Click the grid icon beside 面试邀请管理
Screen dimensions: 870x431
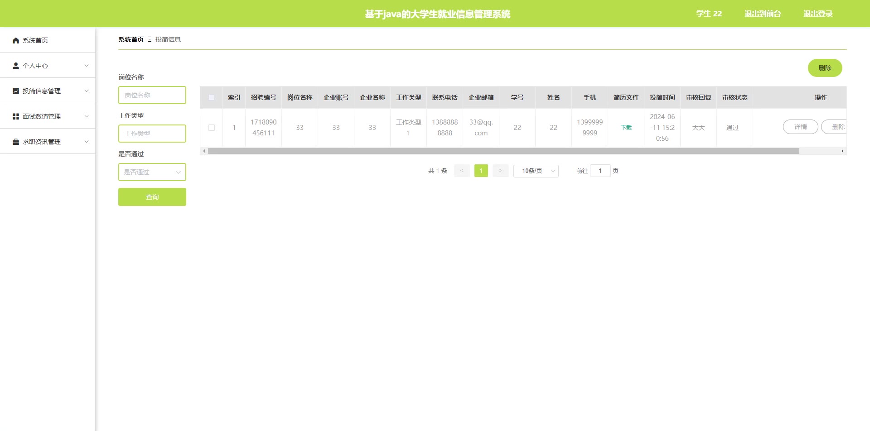(x=16, y=116)
